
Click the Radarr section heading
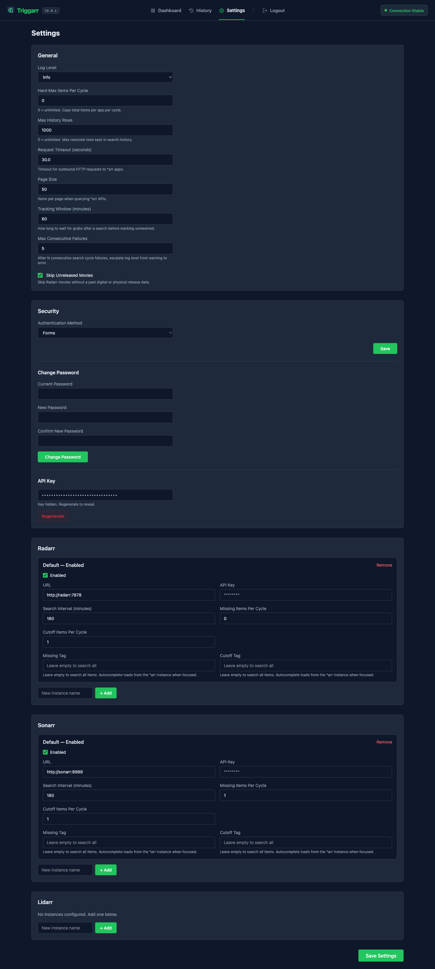46,548
